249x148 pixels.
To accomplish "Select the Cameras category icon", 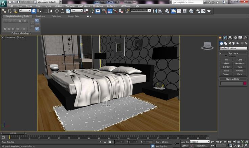I will [234, 43].
